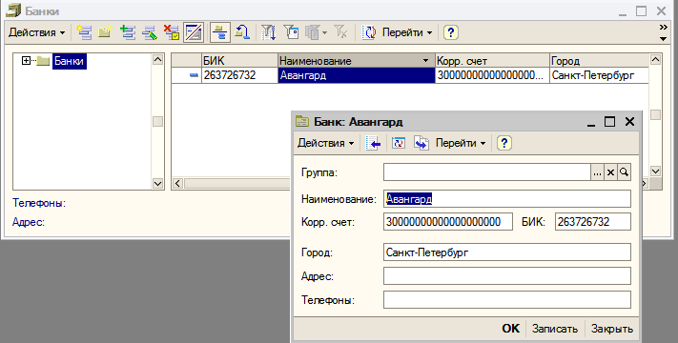Click the БИК cell 263726732 in the list
Screen dimensions: 678x343
click(239, 75)
